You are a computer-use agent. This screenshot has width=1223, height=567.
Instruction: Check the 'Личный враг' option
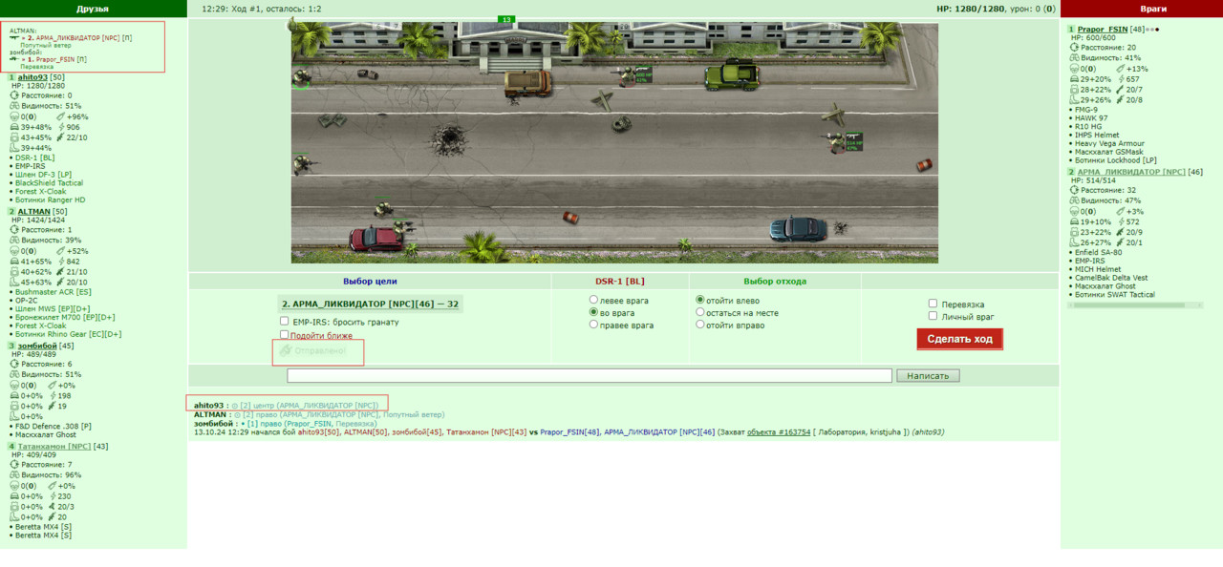click(x=933, y=316)
